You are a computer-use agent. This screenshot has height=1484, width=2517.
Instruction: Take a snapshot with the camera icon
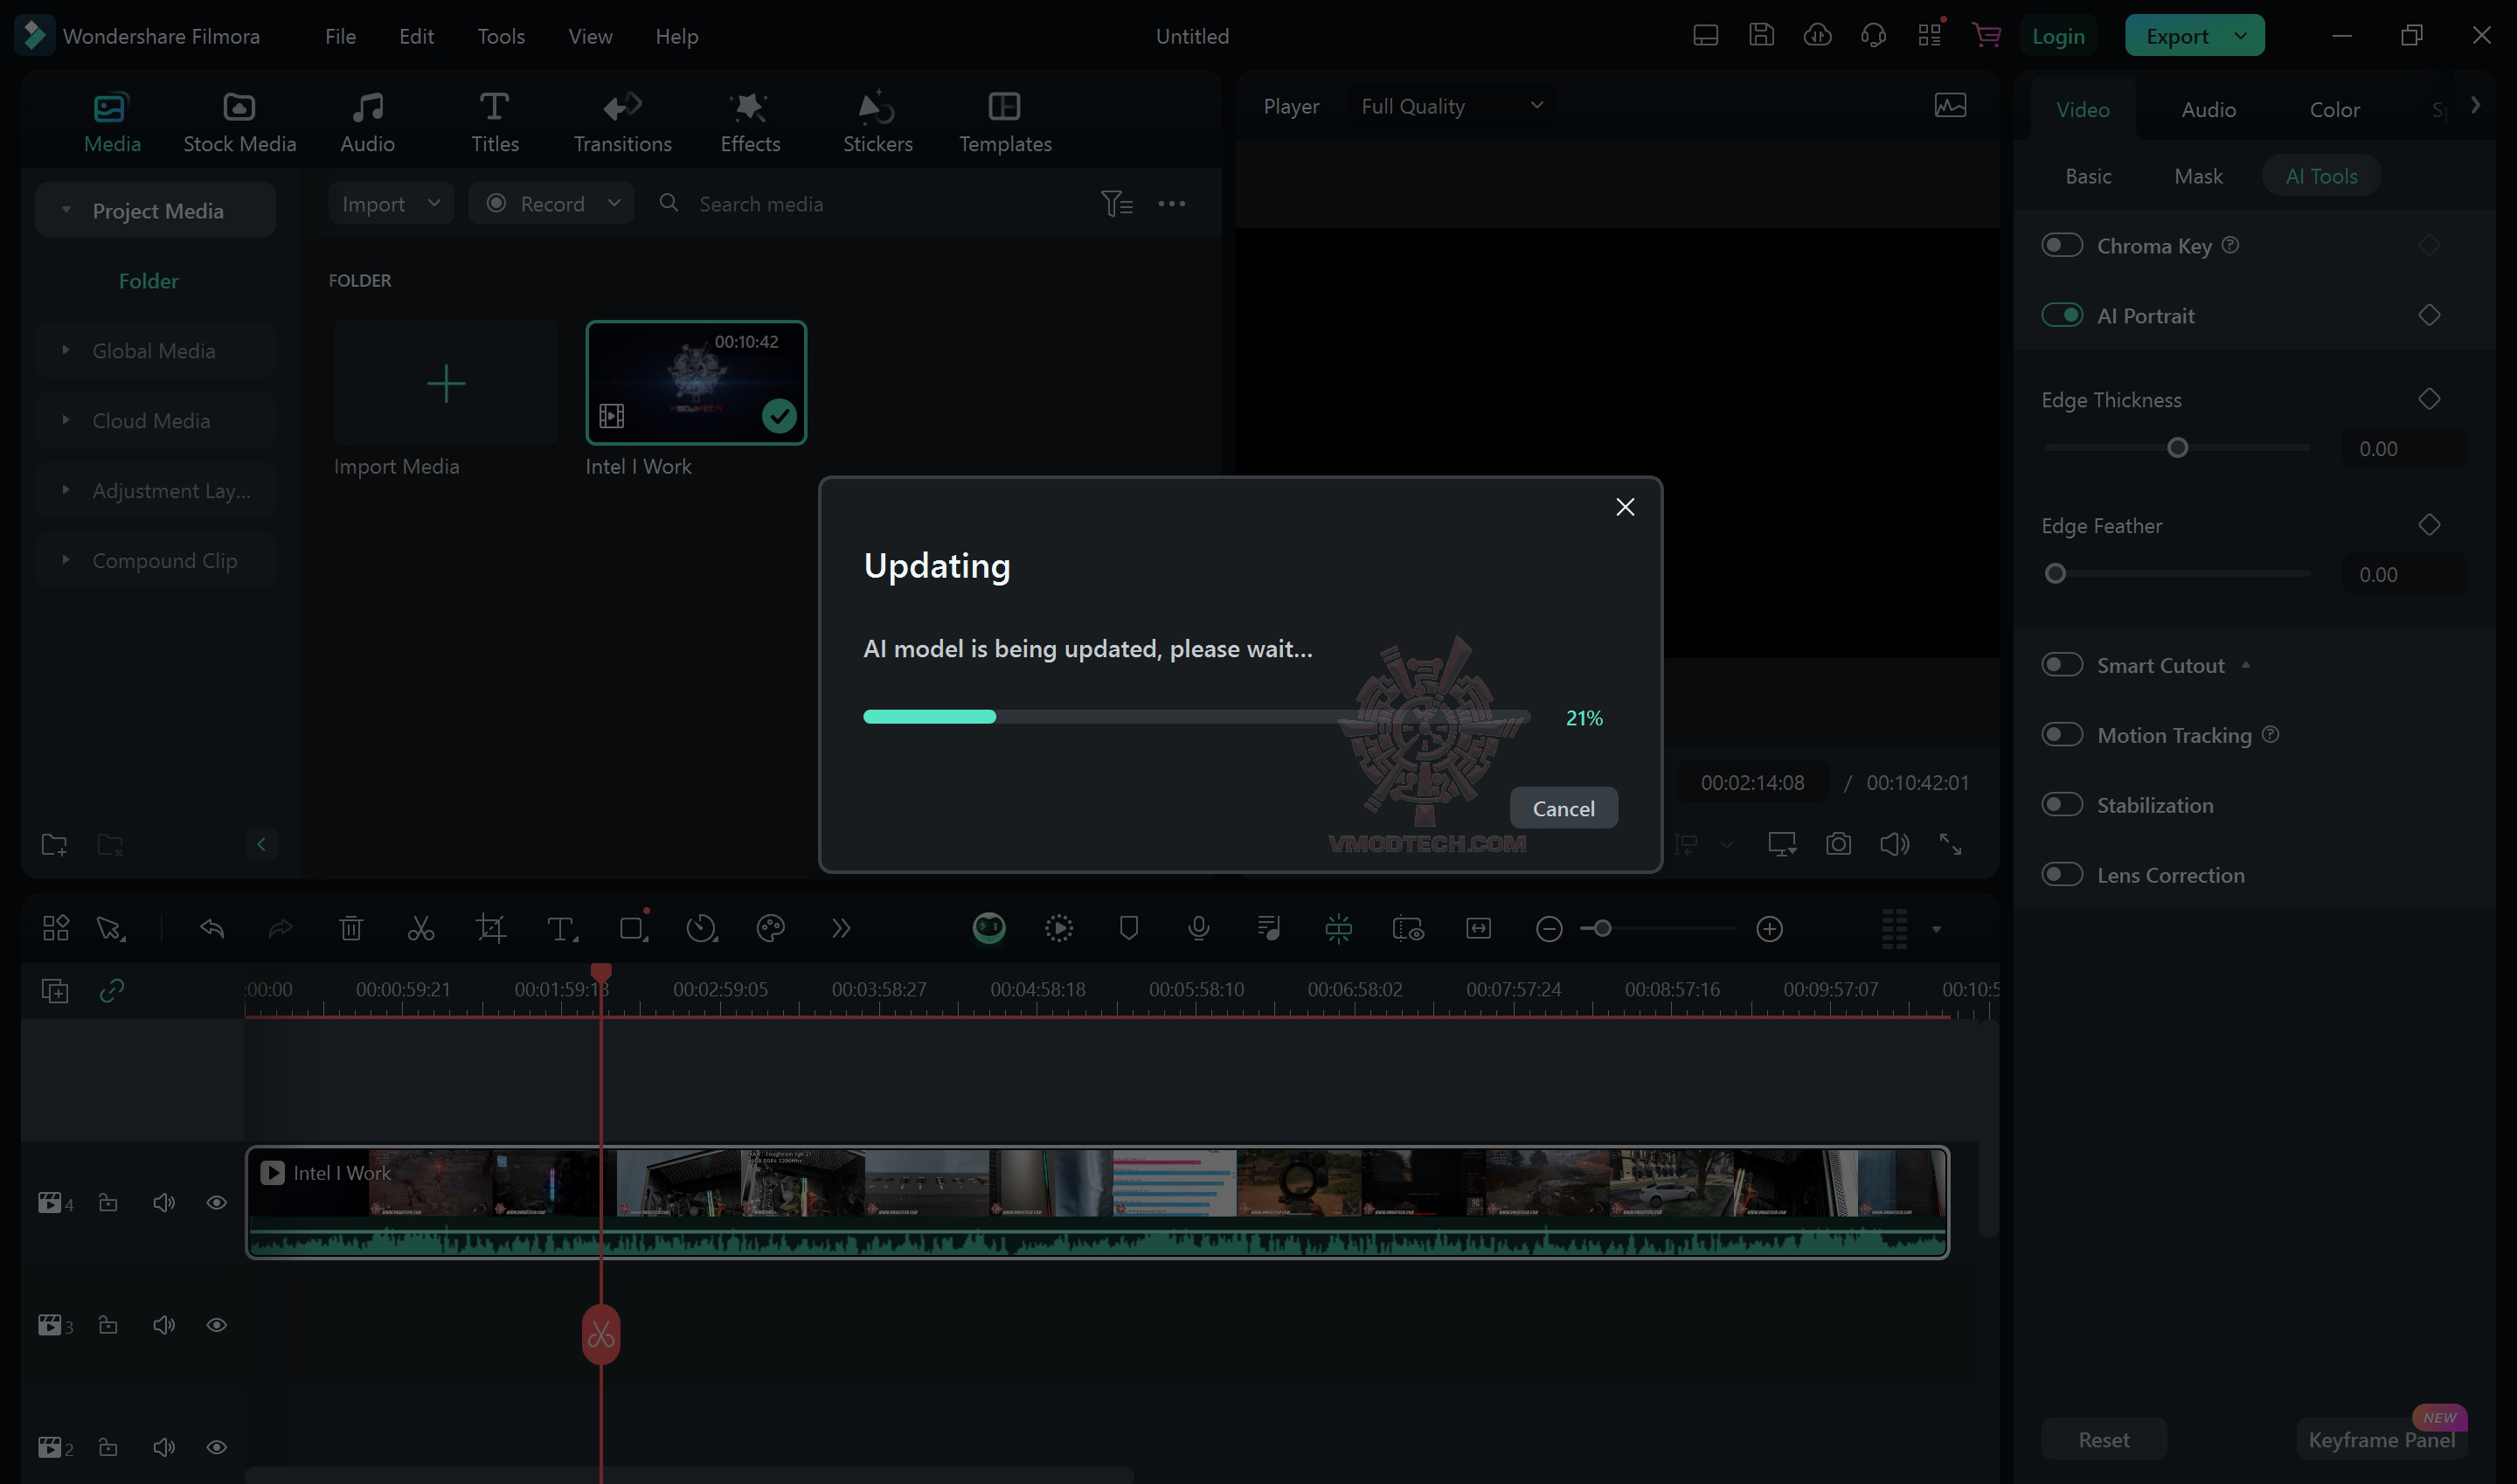click(x=1838, y=844)
